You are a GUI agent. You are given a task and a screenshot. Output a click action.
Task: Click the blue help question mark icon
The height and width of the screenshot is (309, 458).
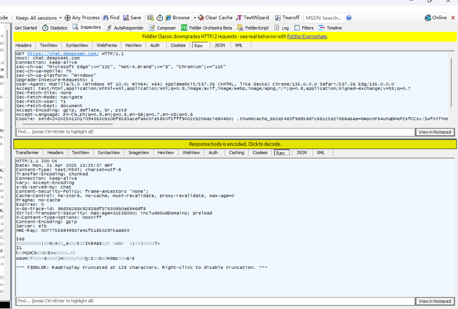pos(349,18)
